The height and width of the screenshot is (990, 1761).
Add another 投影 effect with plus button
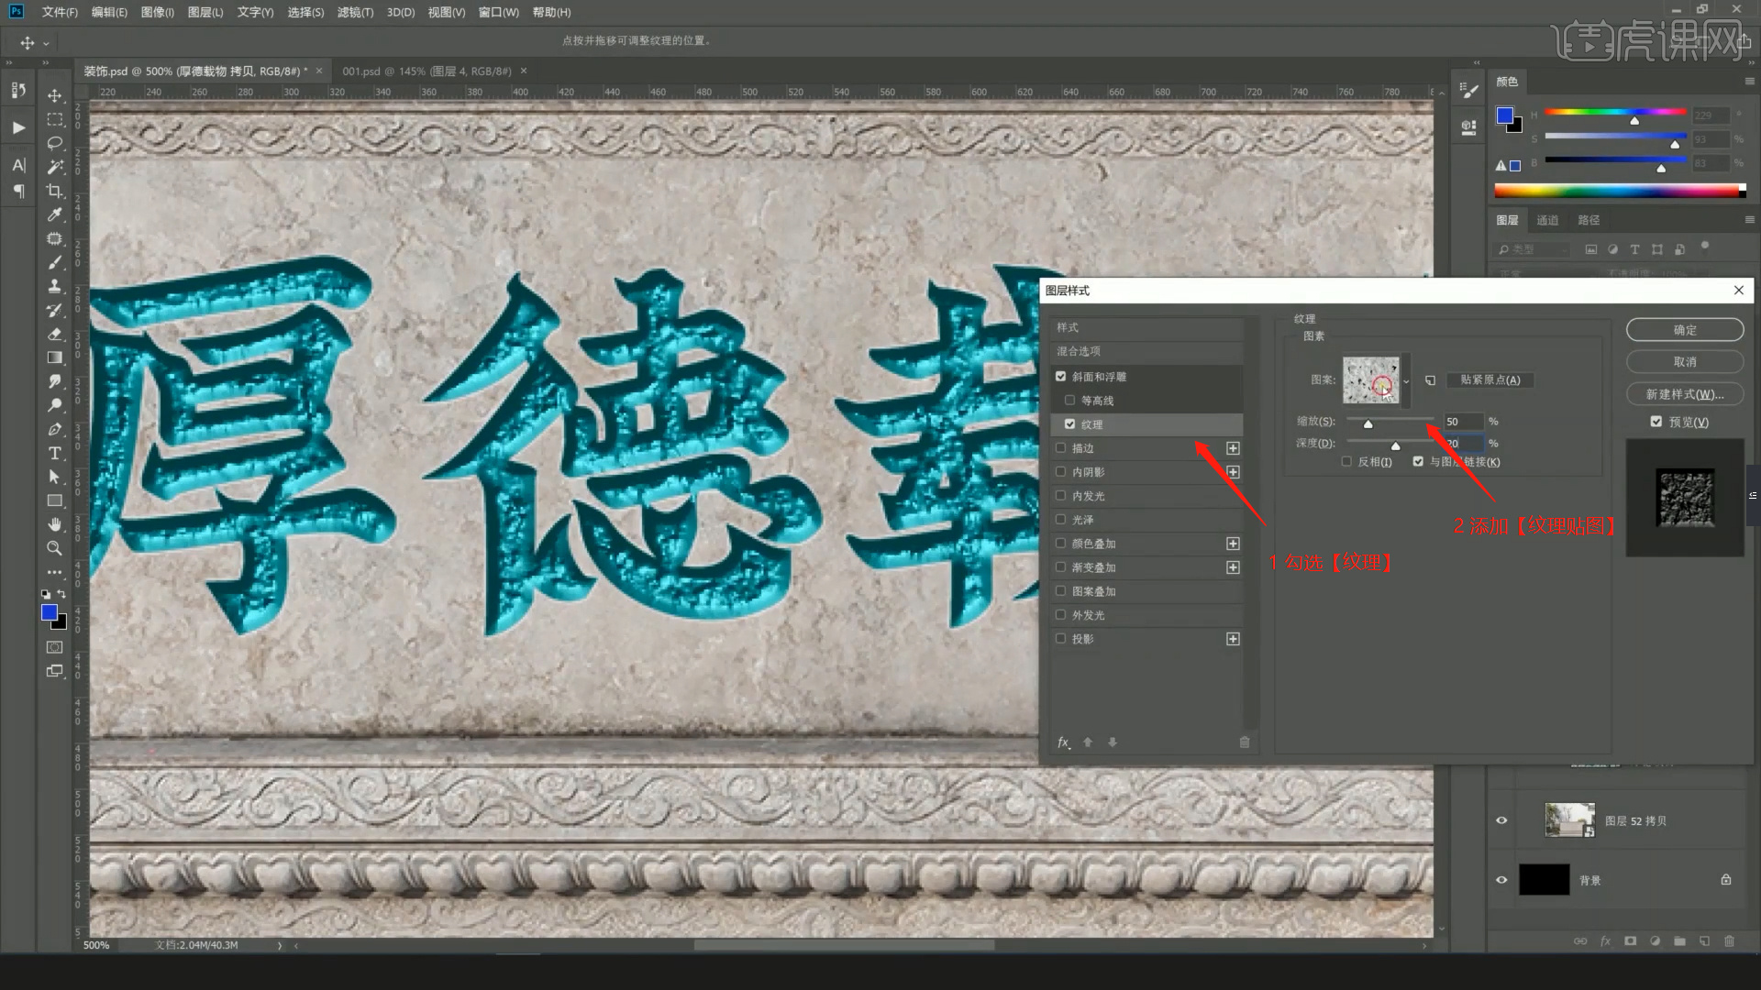(x=1233, y=639)
